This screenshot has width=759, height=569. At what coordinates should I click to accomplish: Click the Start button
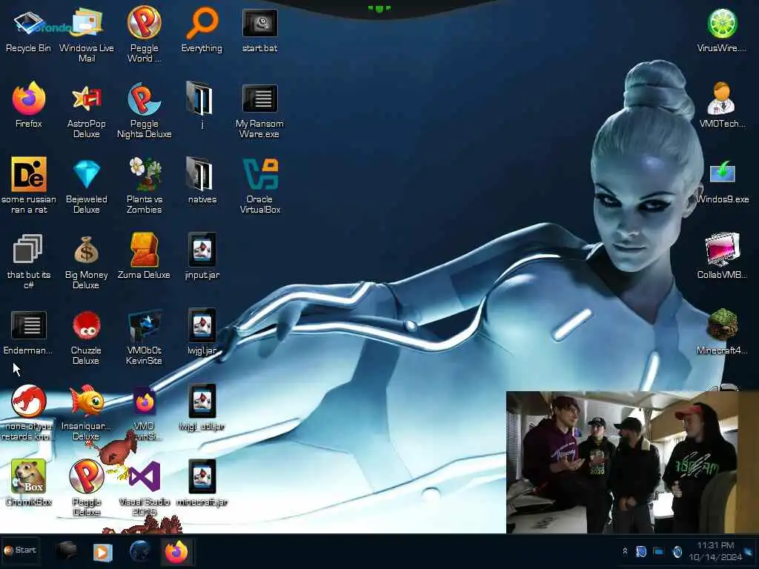pos(20,550)
